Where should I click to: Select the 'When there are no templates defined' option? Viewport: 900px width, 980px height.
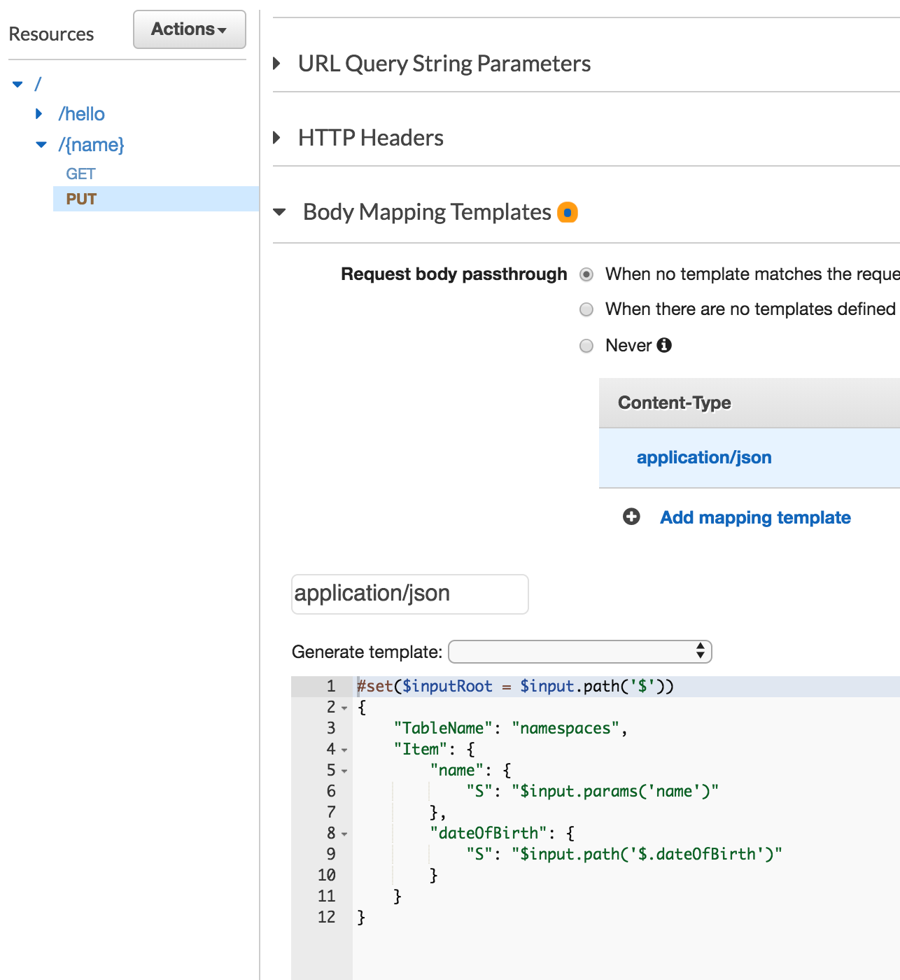(586, 309)
